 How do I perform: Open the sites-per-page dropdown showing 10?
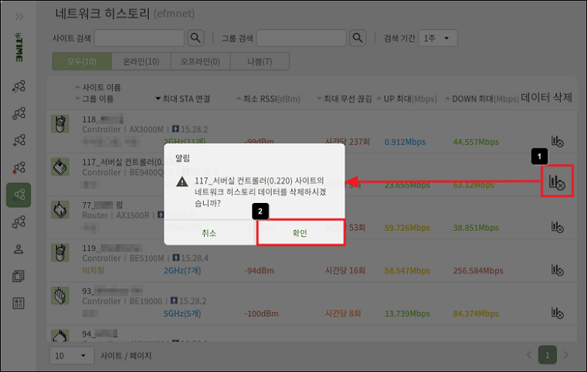[71, 355]
